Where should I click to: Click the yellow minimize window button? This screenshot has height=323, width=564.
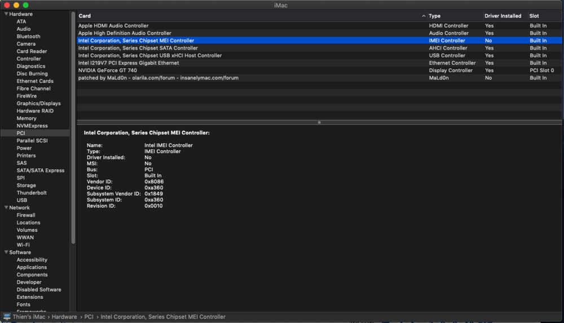coord(16,5)
